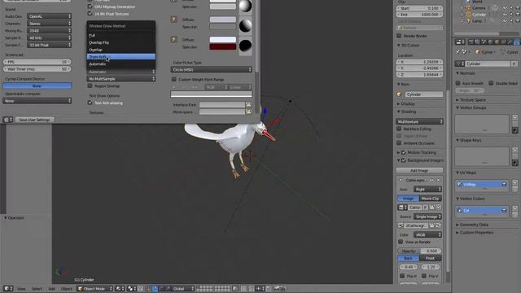521x293 pixels.
Task: Select Col entry in Vertex Colors list
Action: pyautogui.click(x=481, y=210)
